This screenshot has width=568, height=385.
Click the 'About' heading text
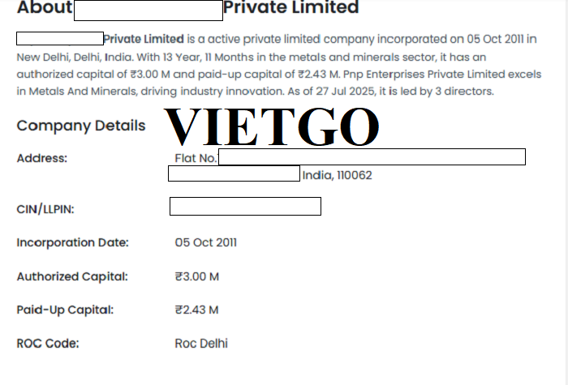coord(43,8)
